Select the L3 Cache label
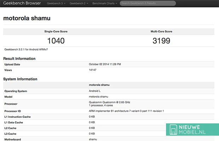The image size is (219, 141). tap(10, 134)
